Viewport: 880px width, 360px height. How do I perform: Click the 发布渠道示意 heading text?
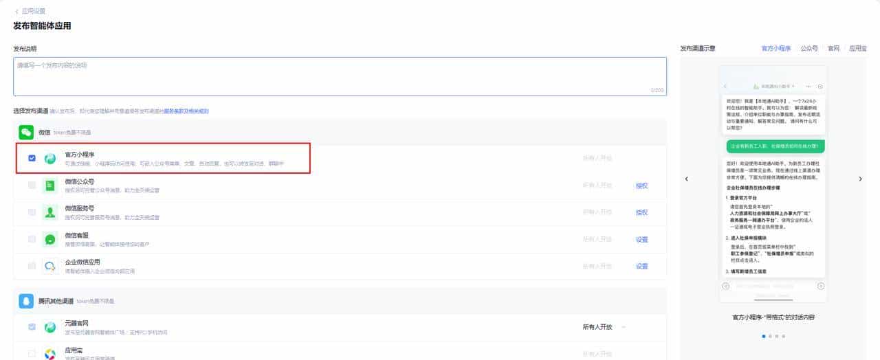click(698, 49)
